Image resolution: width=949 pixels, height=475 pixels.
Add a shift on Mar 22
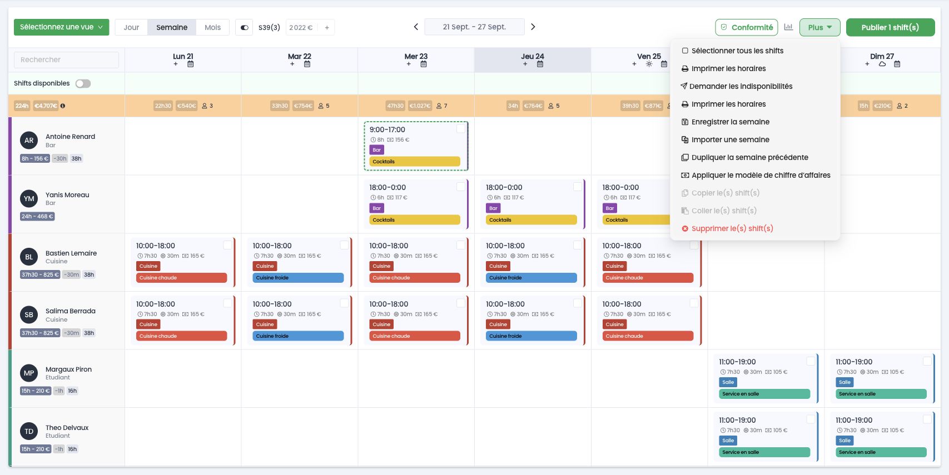tap(292, 64)
